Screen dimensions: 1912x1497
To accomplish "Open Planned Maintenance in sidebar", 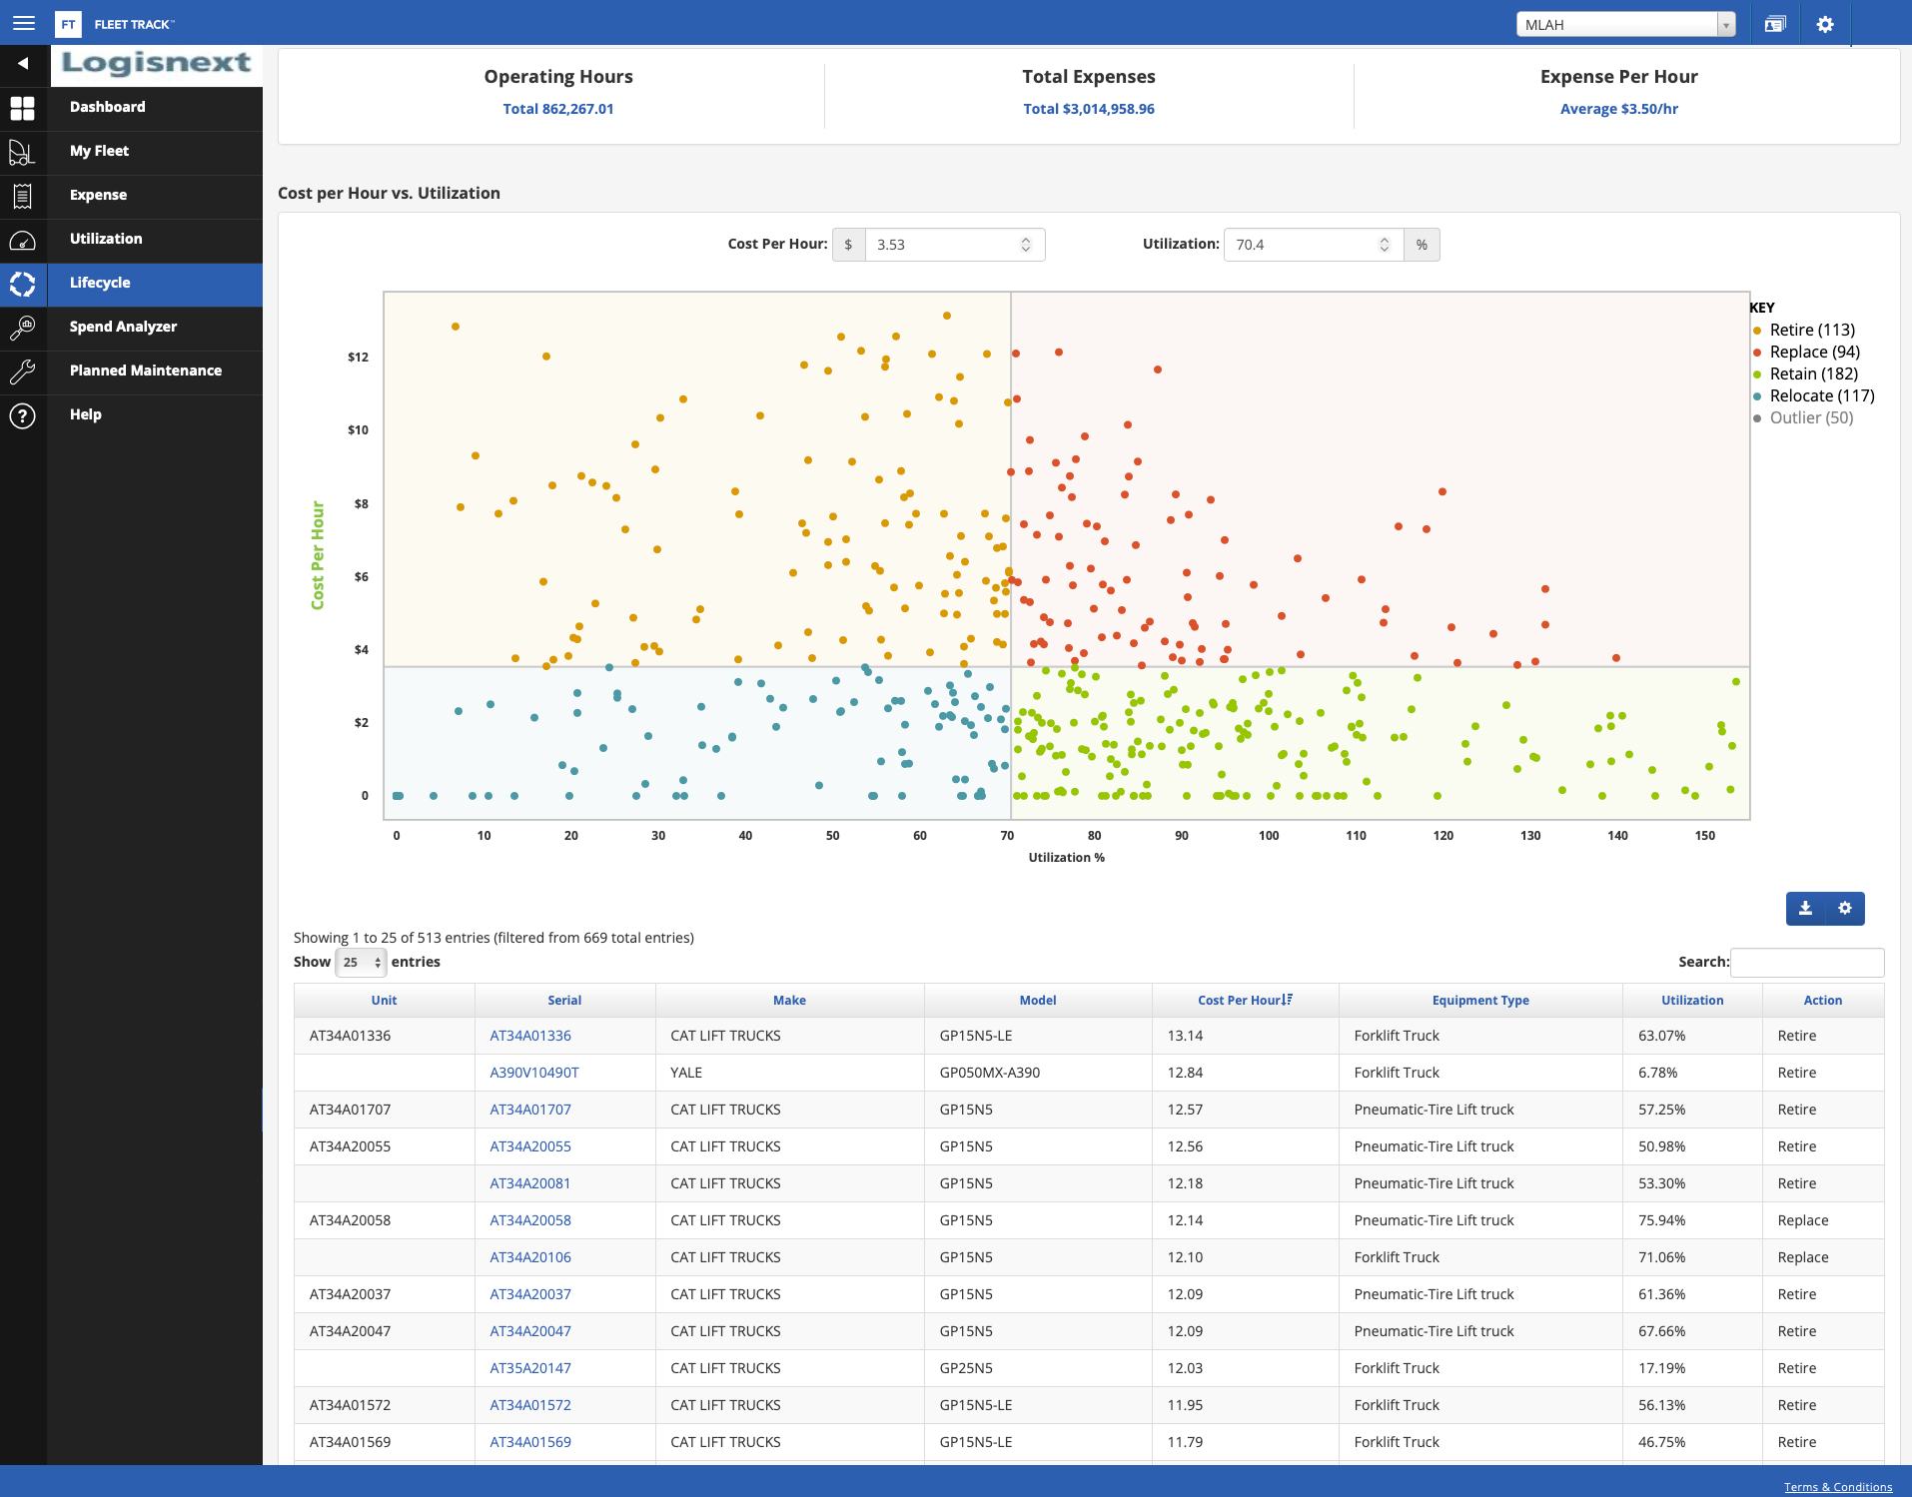I will [x=146, y=372].
